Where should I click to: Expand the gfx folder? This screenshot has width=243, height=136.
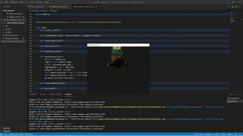coord(6,26)
